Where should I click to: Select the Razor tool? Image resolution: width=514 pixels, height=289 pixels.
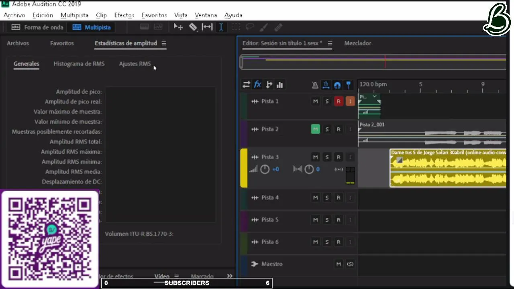[193, 27]
